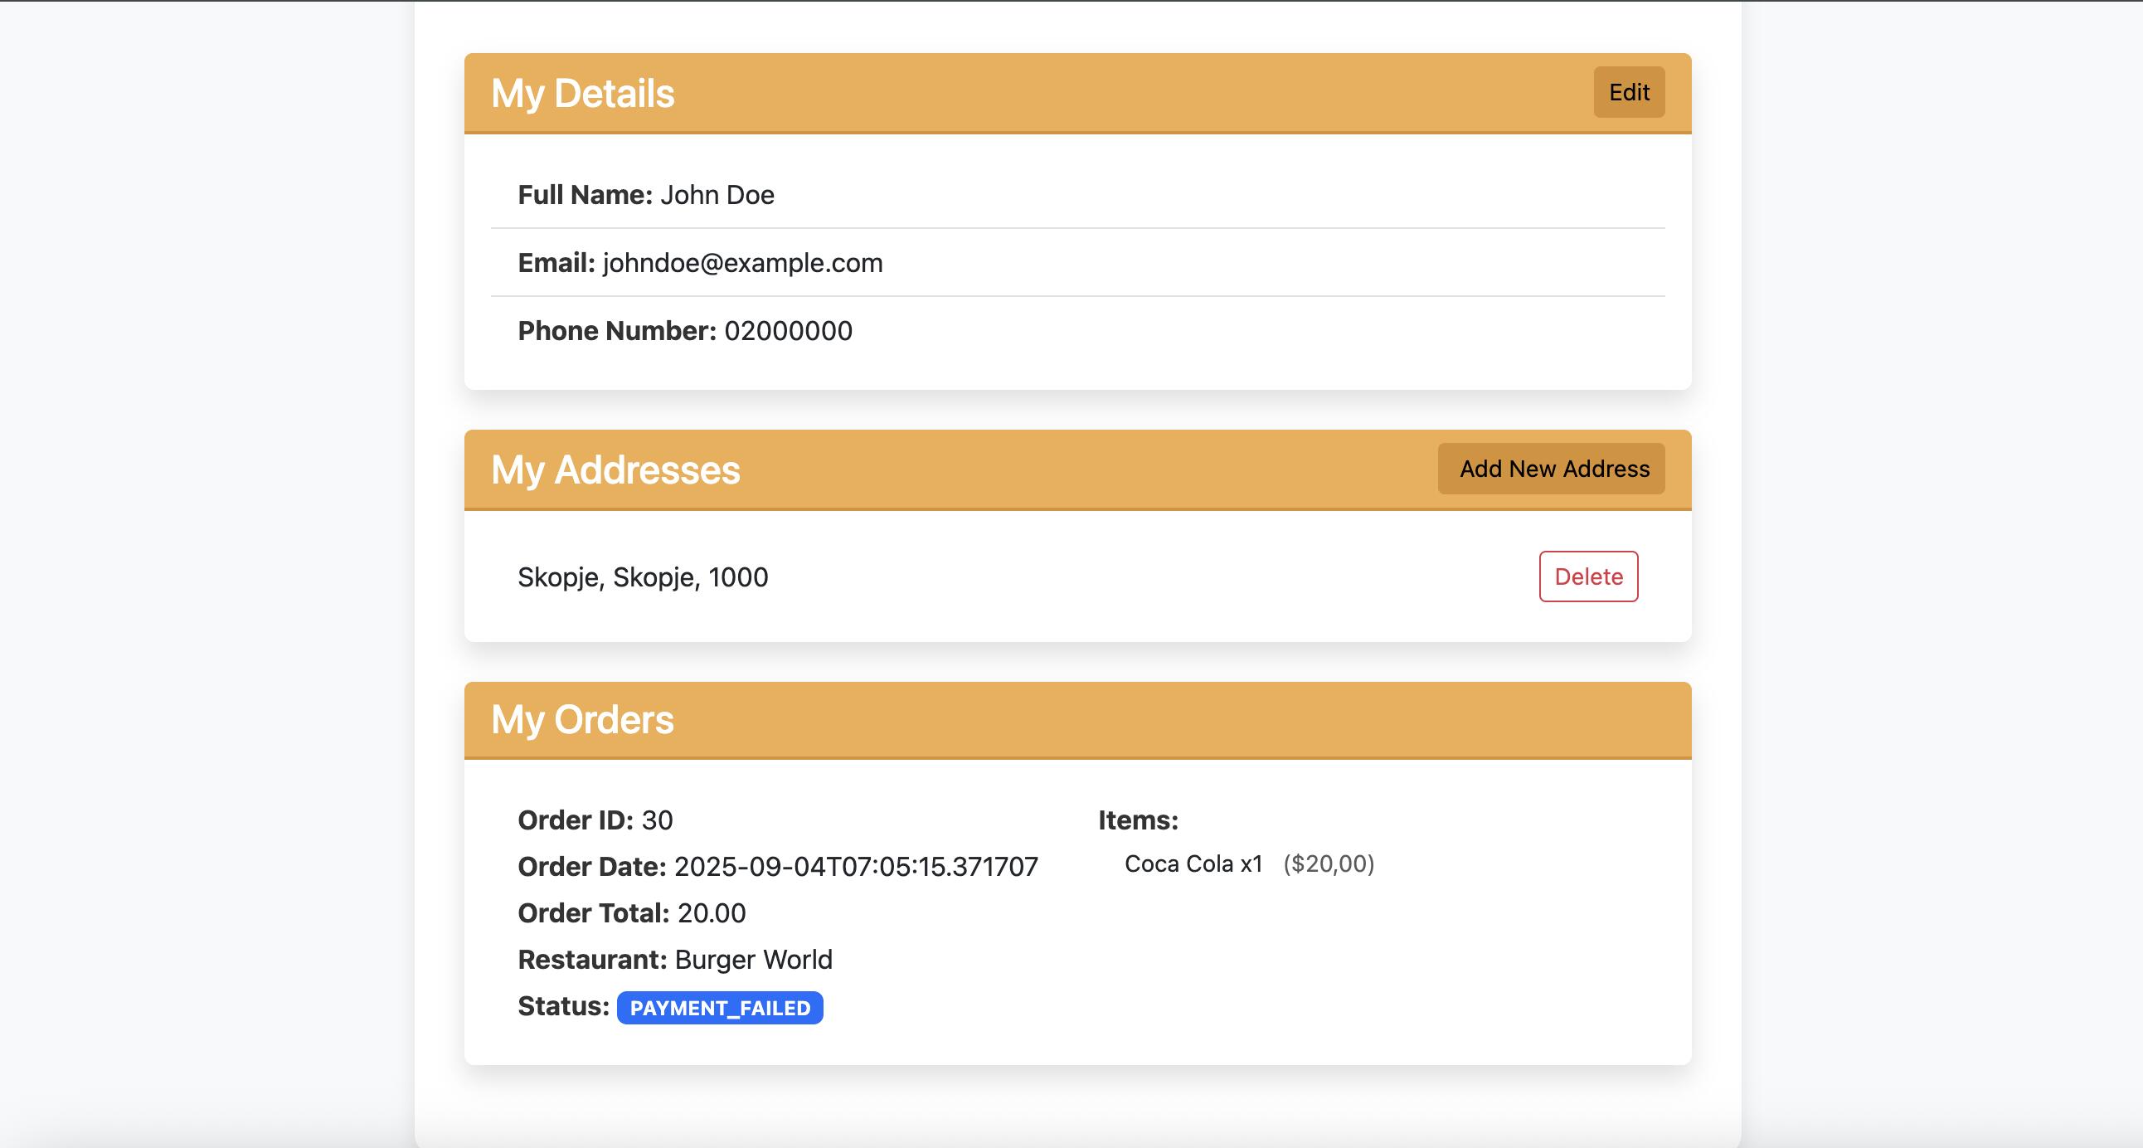Image resolution: width=2143 pixels, height=1148 pixels.
Task: Click the Skopje, Skopje, 1000 address text
Action: click(x=642, y=577)
